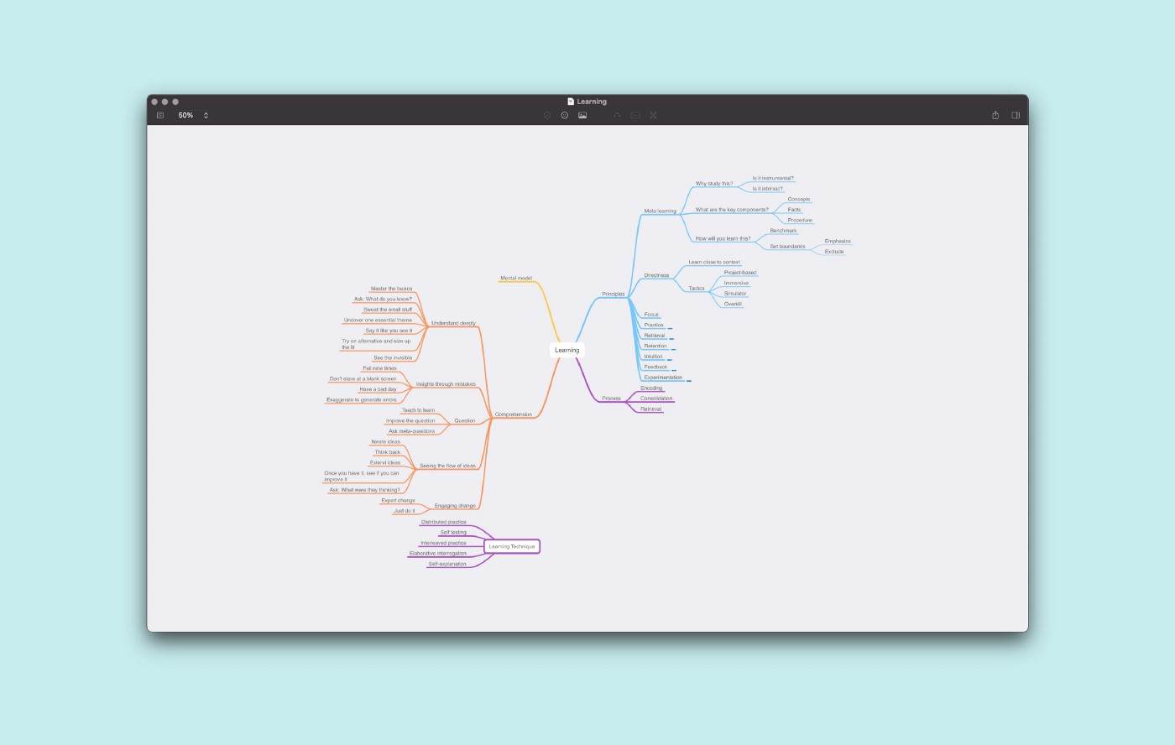Click the share export icon
1175x745 pixels.
coord(995,115)
